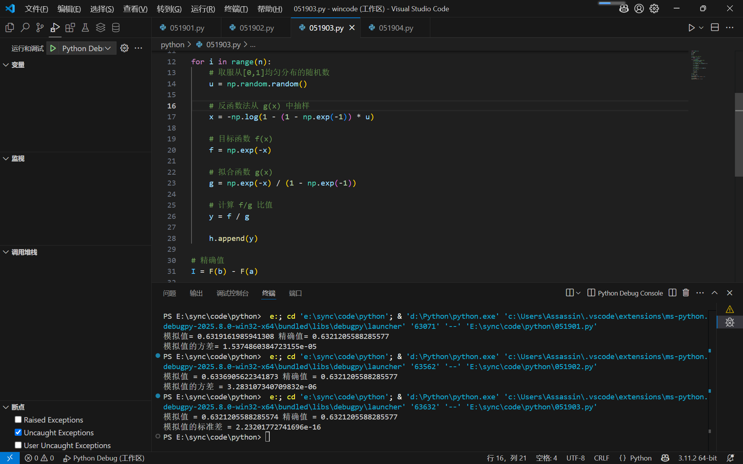Uncheck the Uncaught Exceptions breakpoint
Image resolution: width=743 pixels, height=464 pixels.
pyautogui.click(x=18, y=433)
